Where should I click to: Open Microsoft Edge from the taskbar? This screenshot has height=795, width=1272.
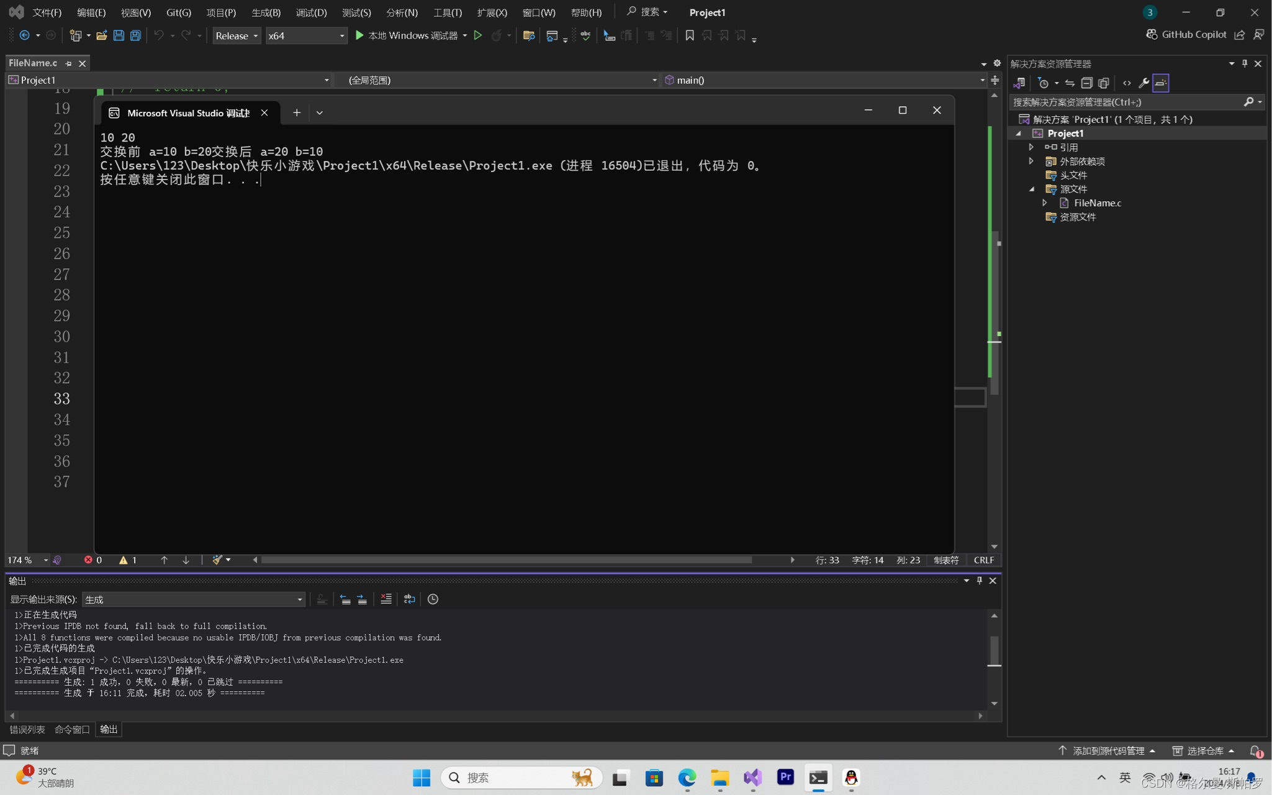687,778
